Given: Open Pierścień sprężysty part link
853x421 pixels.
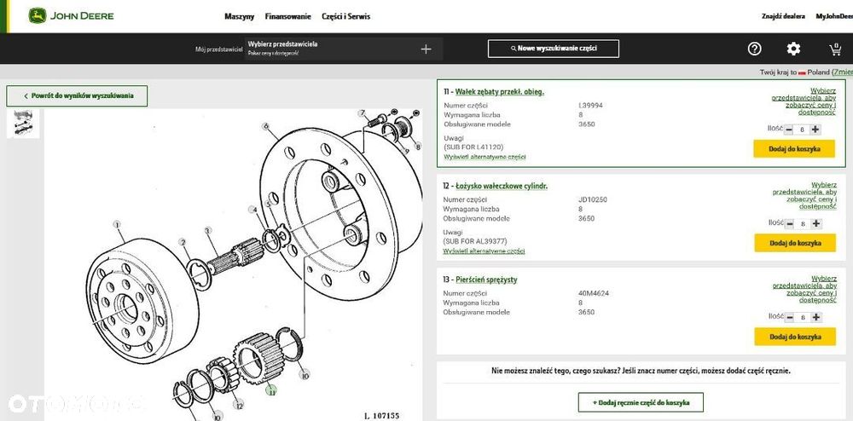Looking at the screenshot, I should click(x=486, y=280).
